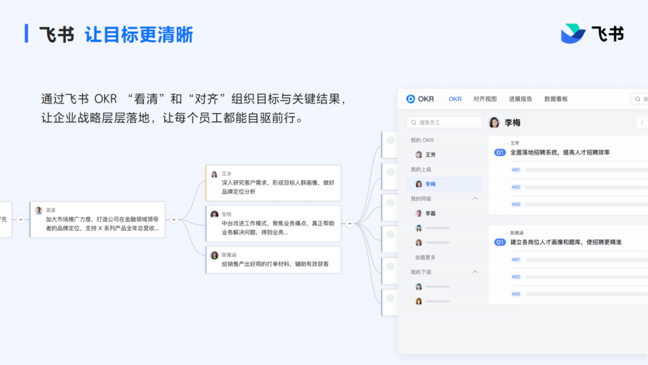Click 梁波's avatar on the mind map card
The image size is (648, 365).
click(x=39, y=210)
